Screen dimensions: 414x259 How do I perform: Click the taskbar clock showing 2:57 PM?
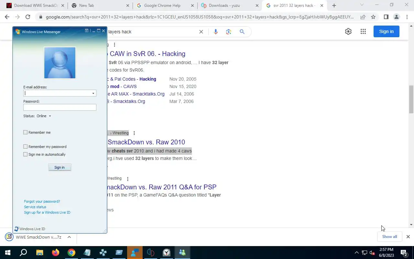pos(386,253)
